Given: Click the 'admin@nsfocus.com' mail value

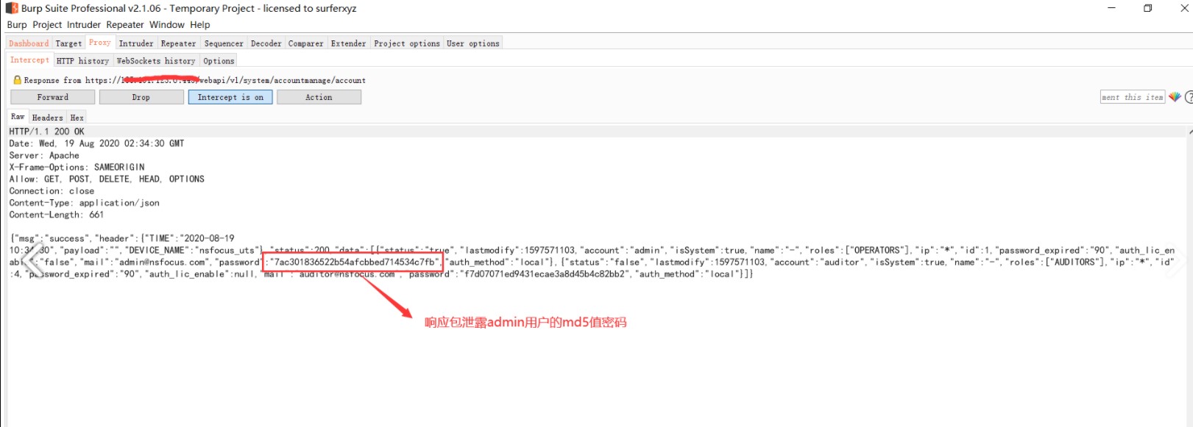Looking at the screenshot, I should pos(162,262).
